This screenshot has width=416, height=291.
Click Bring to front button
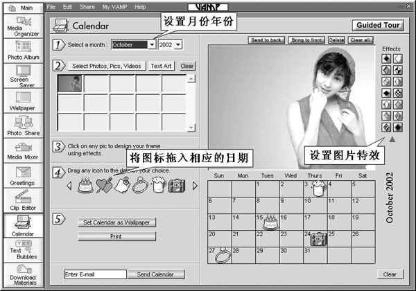pos(306,40)
